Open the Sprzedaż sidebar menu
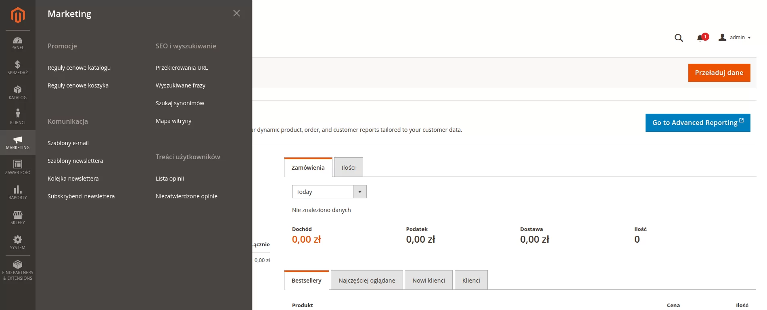Screen dimensions: 767x310 [18, 67]
